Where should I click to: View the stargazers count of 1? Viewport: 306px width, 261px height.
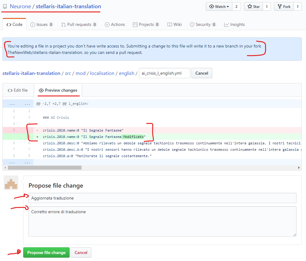[x=267, y=7]
